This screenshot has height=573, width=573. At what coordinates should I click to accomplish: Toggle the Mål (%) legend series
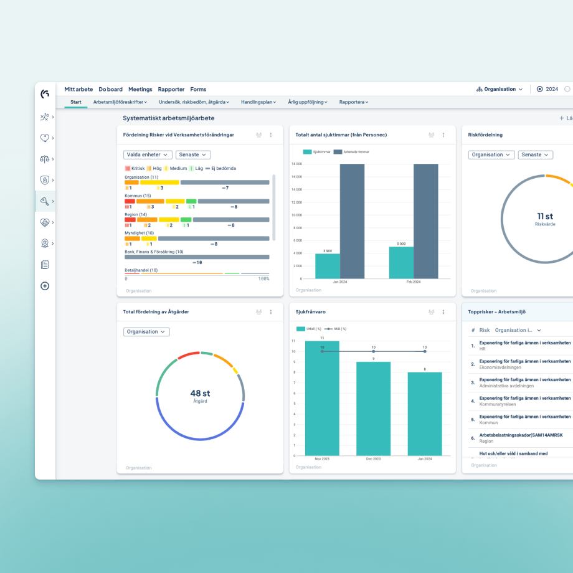click(x=336, y=329)
